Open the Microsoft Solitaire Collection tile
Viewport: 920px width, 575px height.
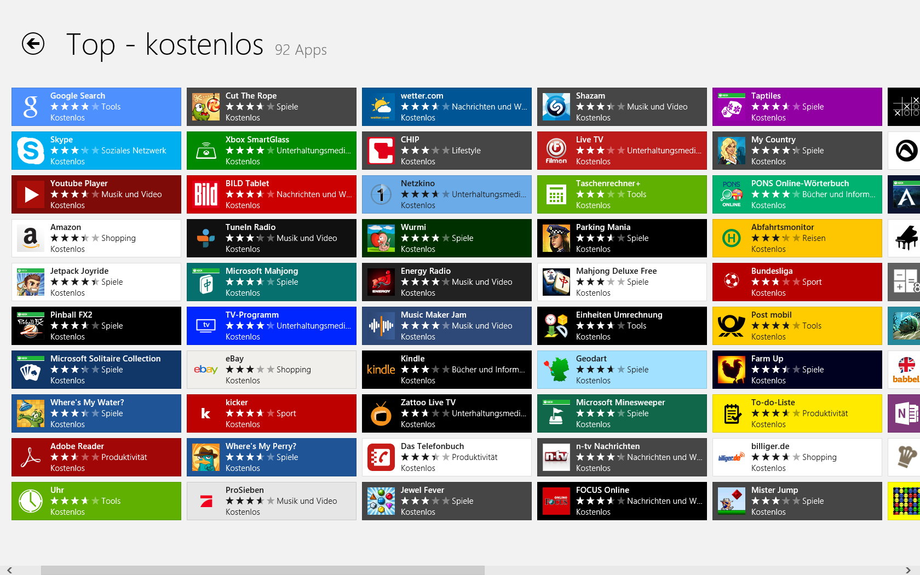click(x=96, y=370)
